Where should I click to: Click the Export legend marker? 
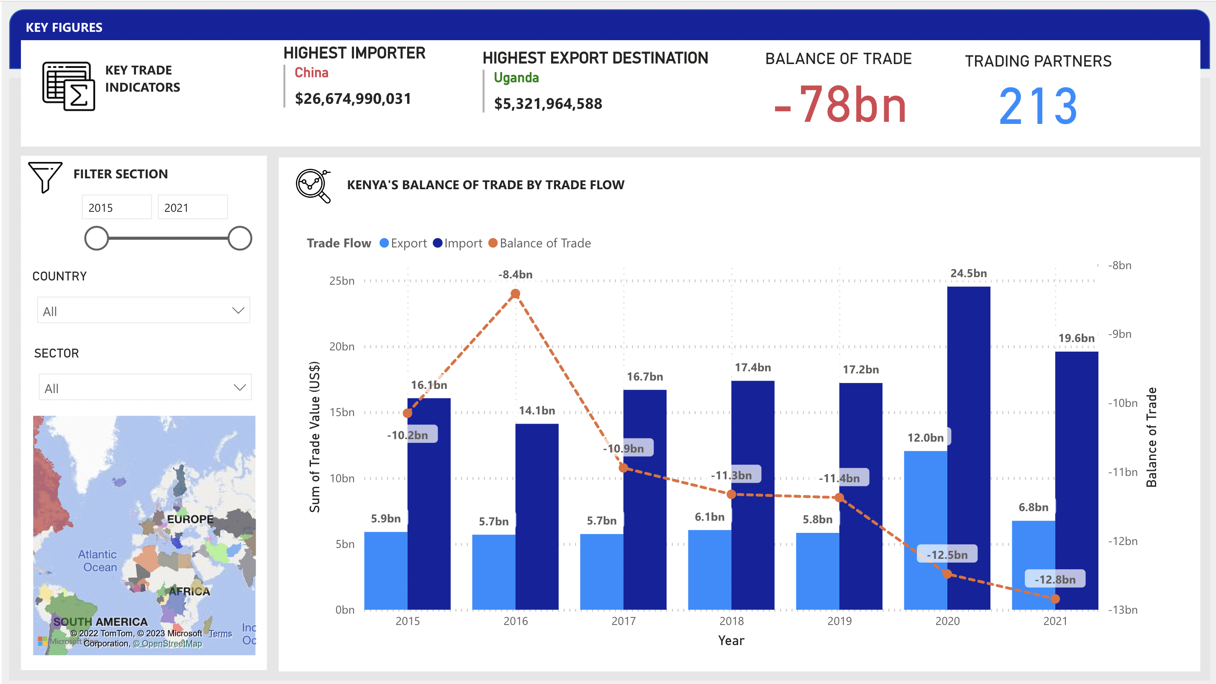[384, 243]
